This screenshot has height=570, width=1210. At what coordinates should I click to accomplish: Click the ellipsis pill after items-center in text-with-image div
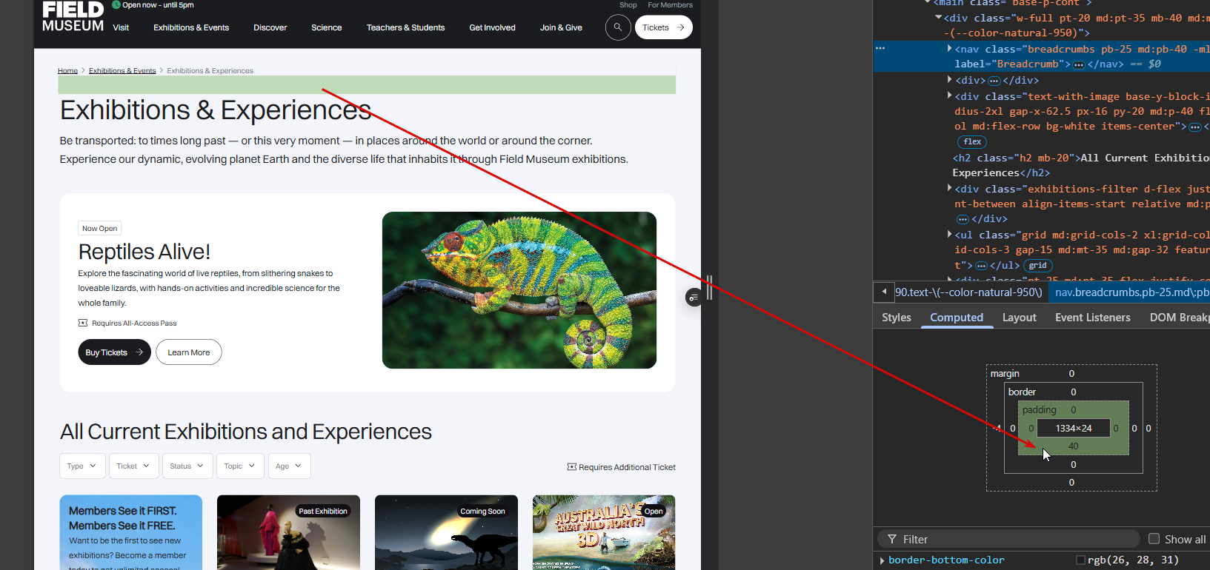(x=1195, y=127)
